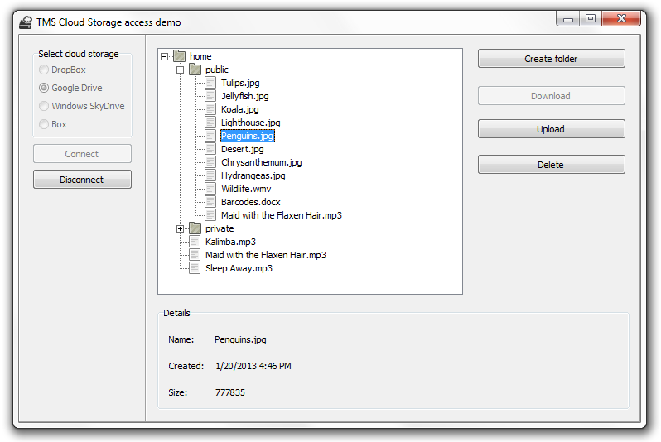The height and width of the screenshot is (442, 661).
Task: Select the Box radio button
Action: [x=44, y=124]
